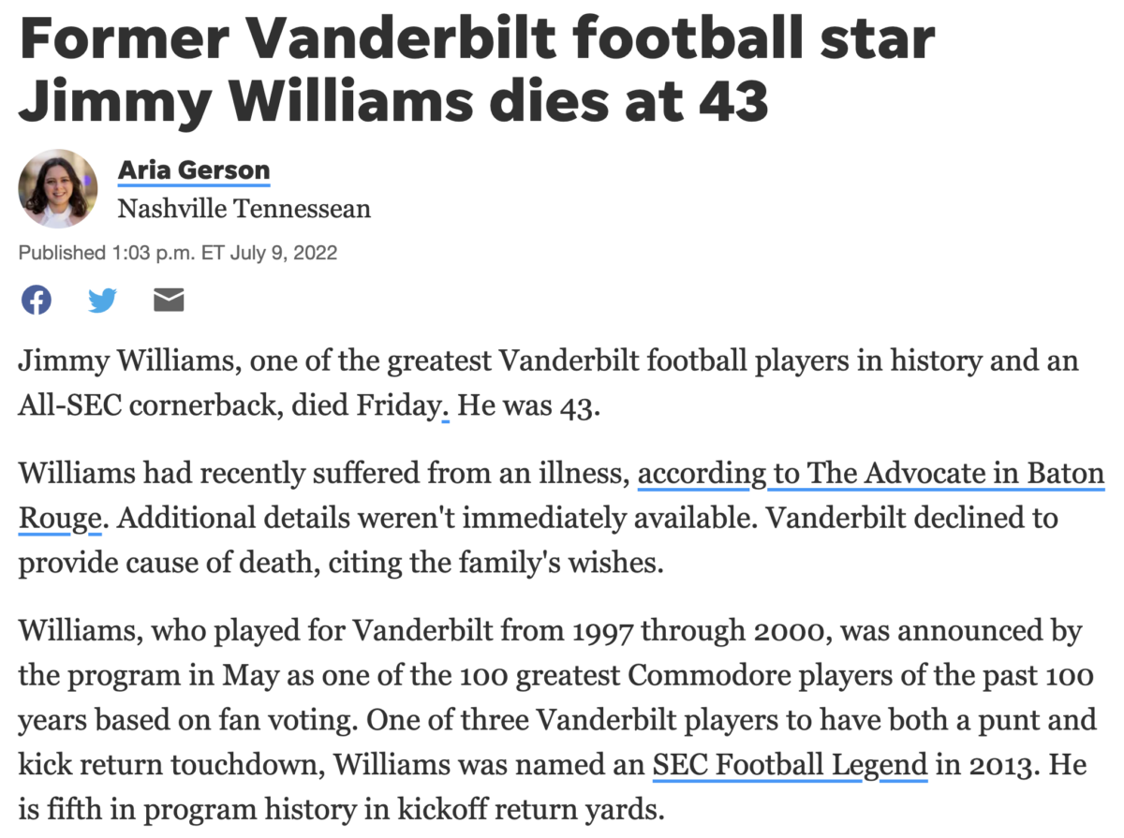Share the article on Twitter
The width and height of the screenshot is (1124, 838).
(103, 300)
